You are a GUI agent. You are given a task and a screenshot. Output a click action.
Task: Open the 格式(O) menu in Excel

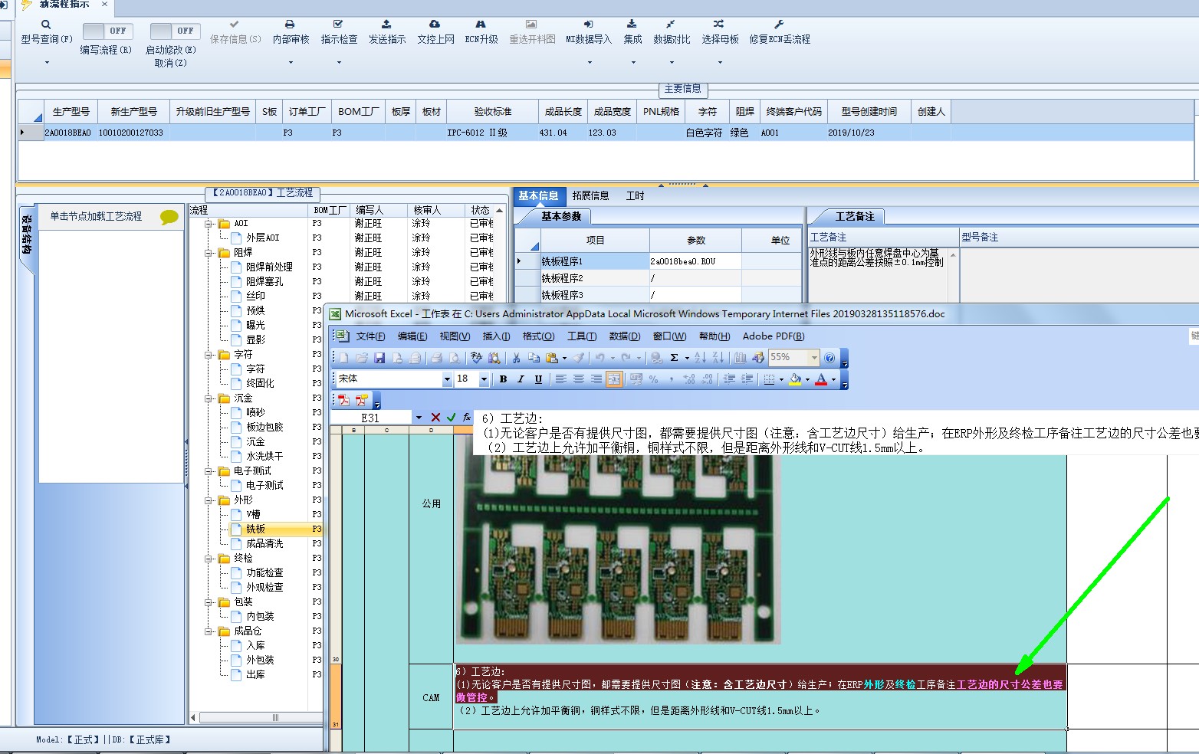(x=537, y=336)
